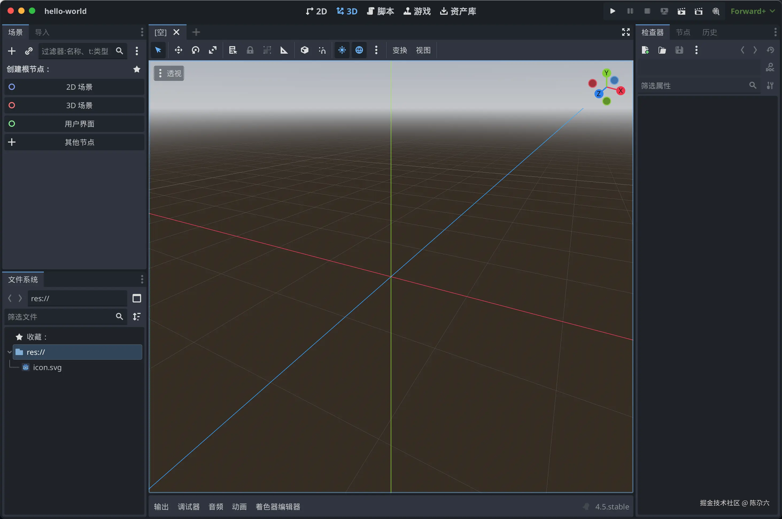Collapse the res:// folder tree
Image resolution: width=782 pixels, height=519 pixels.
[9, 352]
